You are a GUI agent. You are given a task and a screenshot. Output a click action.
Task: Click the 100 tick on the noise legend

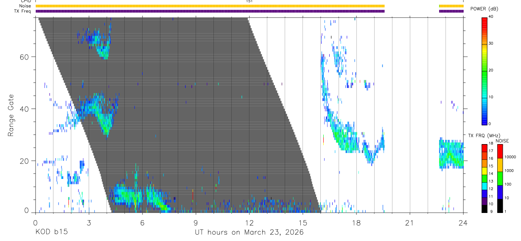[508, 184]
